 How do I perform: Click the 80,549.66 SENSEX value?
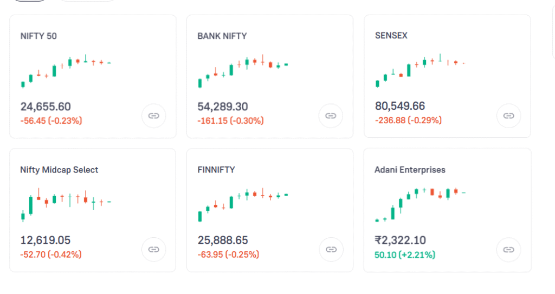[400, 106]
